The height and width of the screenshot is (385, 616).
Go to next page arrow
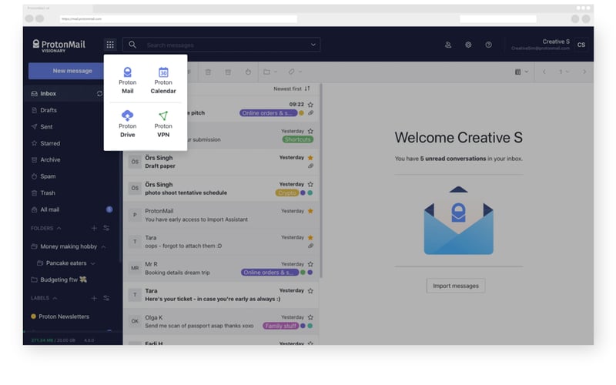point(584,72)
